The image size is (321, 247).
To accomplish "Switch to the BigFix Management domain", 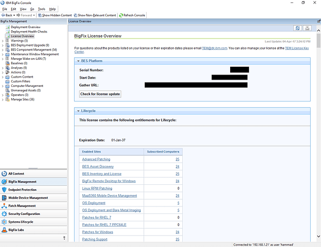I will (34, 182).
